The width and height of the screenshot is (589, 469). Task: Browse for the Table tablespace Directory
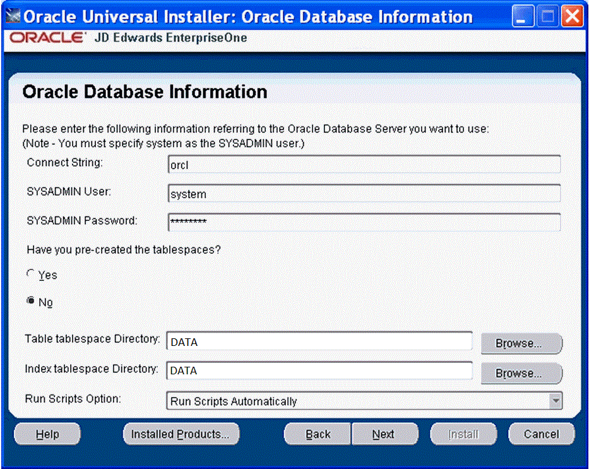[x=520, y=343]
